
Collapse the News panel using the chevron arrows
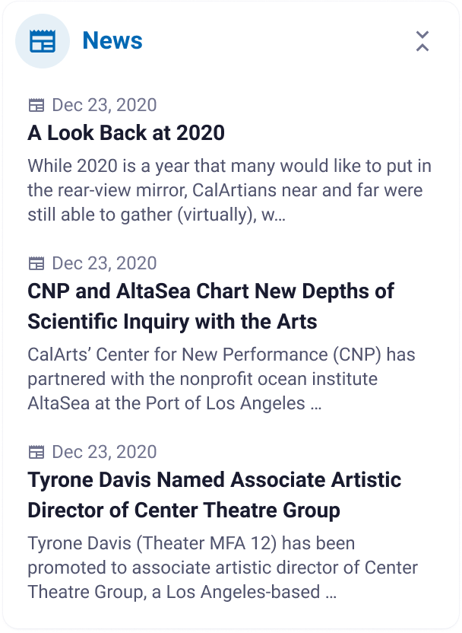click(422, 41)
